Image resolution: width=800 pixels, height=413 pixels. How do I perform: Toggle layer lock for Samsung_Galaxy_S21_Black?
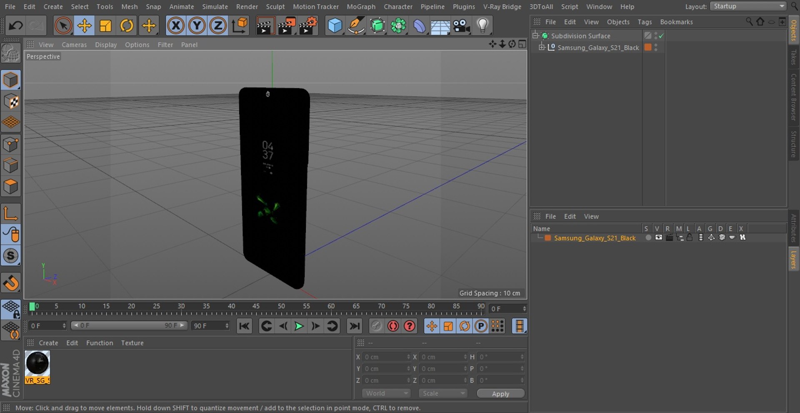[x=690, y=238]
